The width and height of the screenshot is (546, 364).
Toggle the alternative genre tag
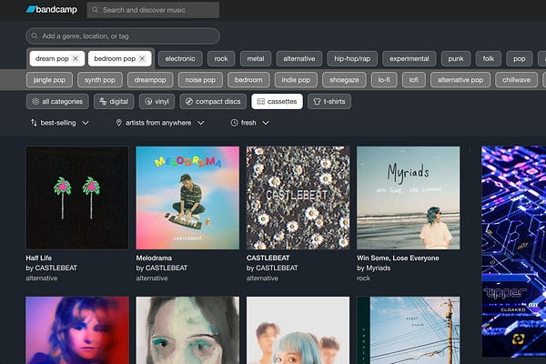[299, 58]
